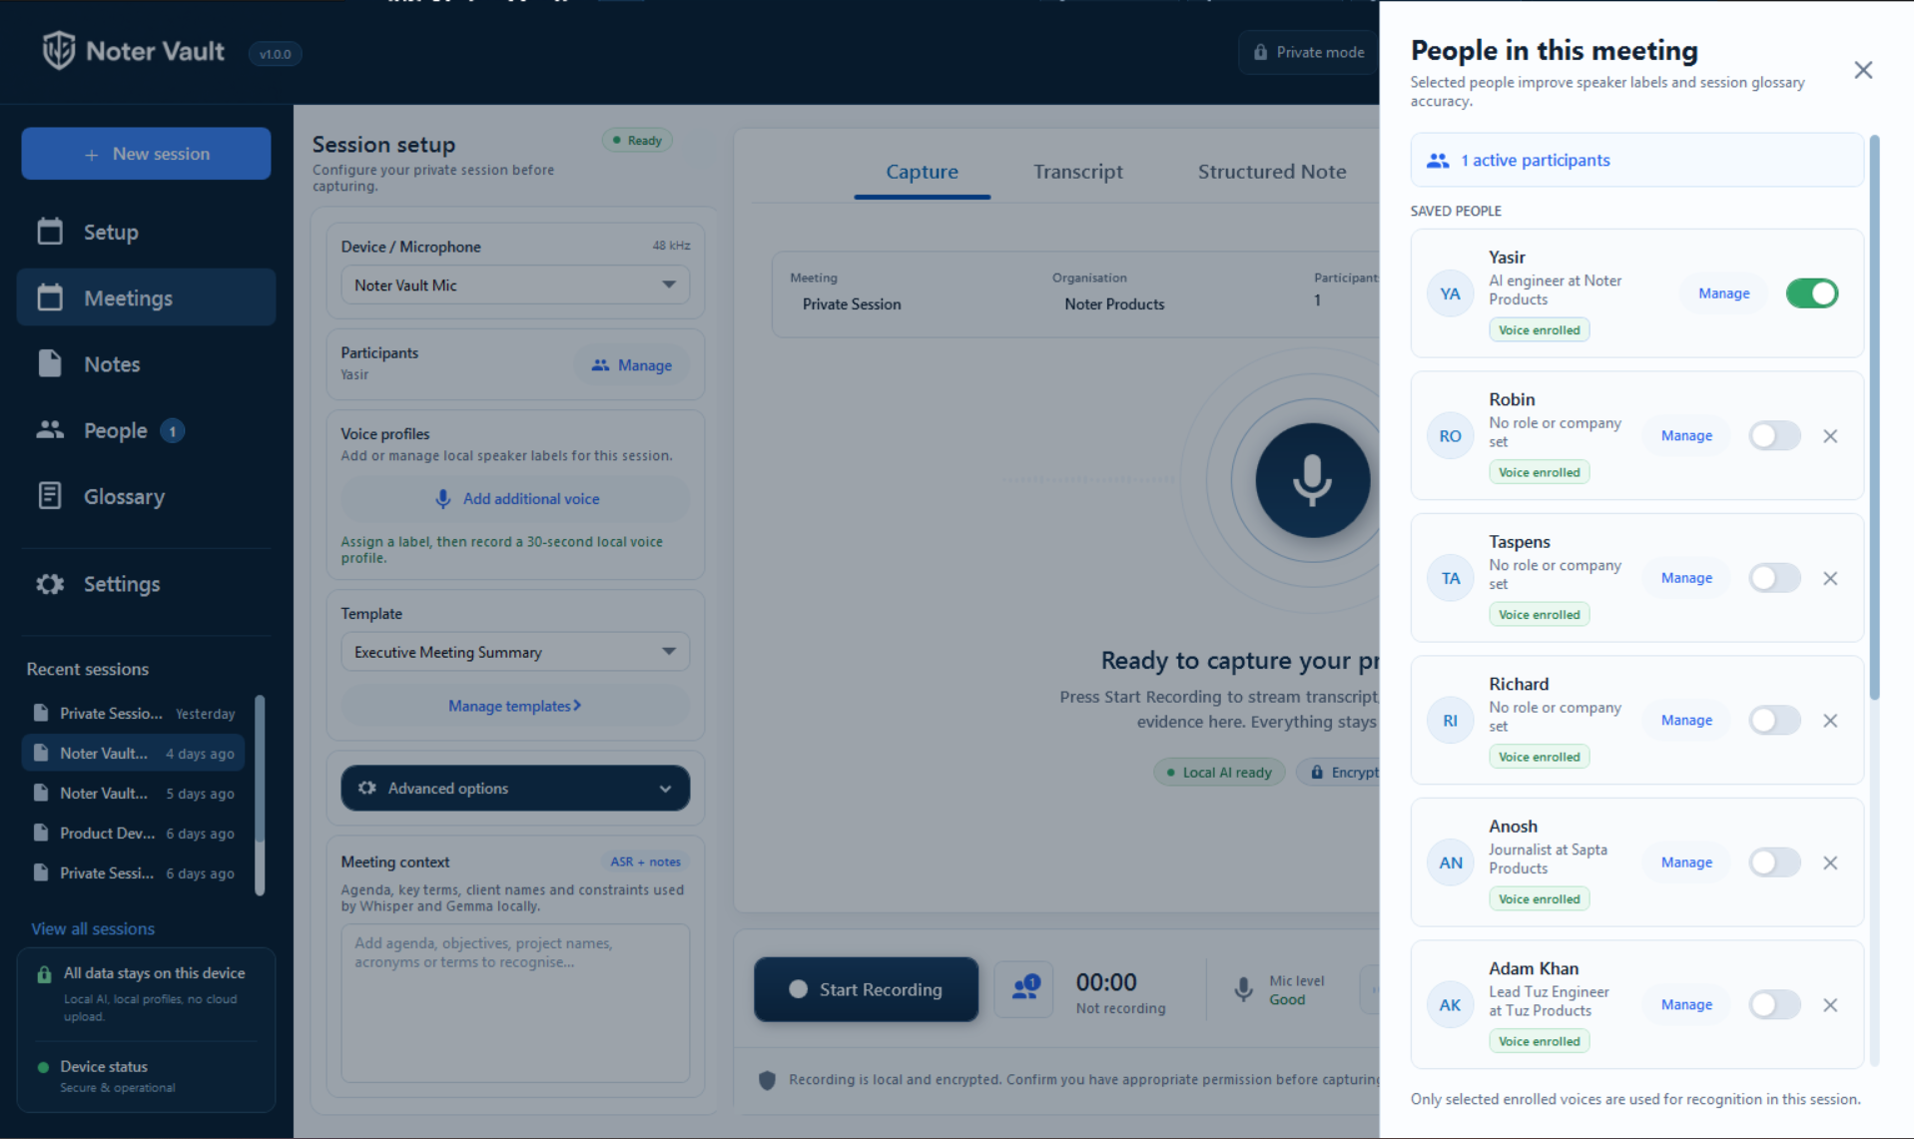Viewport: 1914px width, 1139px height.
Task: Click the participants icon beside Start Recording
Action: 1024,989
